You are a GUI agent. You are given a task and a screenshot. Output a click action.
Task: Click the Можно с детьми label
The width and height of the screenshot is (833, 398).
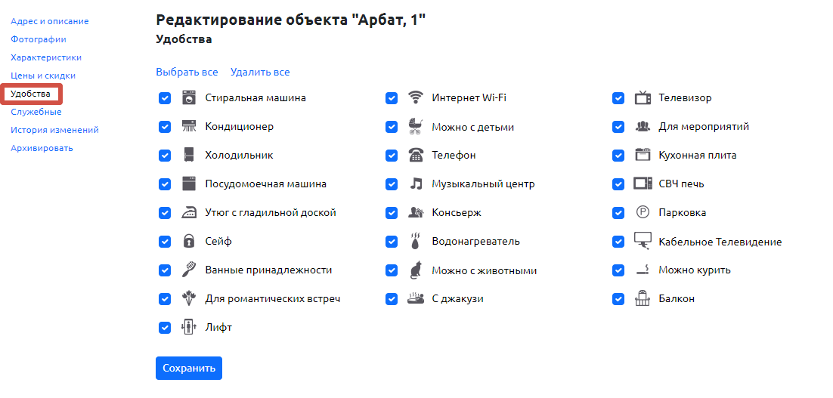tap(472, 128)
